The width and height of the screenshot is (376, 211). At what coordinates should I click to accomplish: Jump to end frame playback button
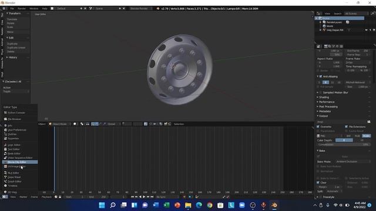click(x=152, y=197)
